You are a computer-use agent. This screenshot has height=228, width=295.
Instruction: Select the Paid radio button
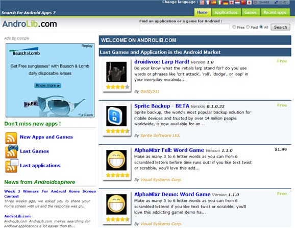click(x=248, y=27)
